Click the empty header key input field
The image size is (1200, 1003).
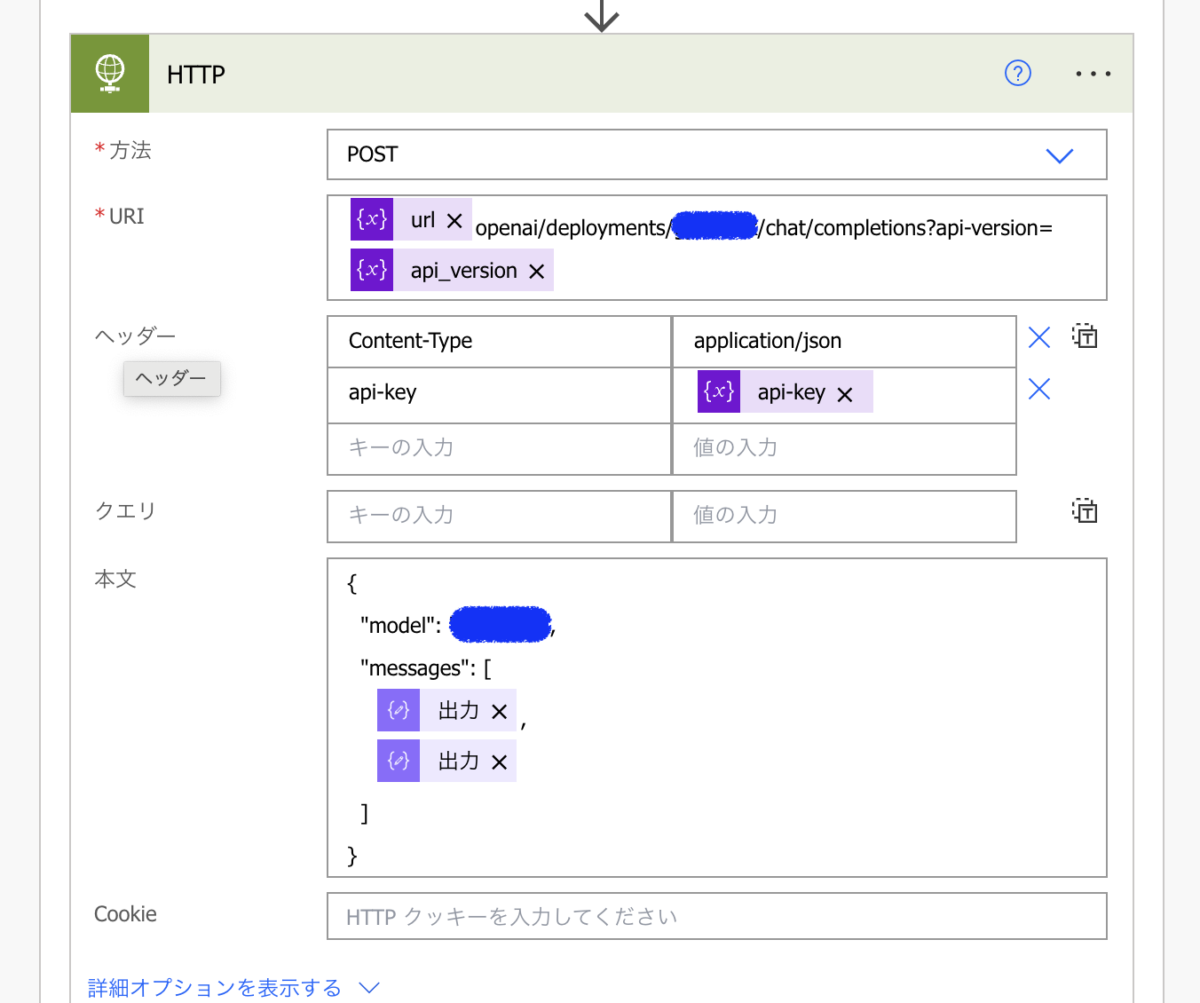click(x=499, y=448)
